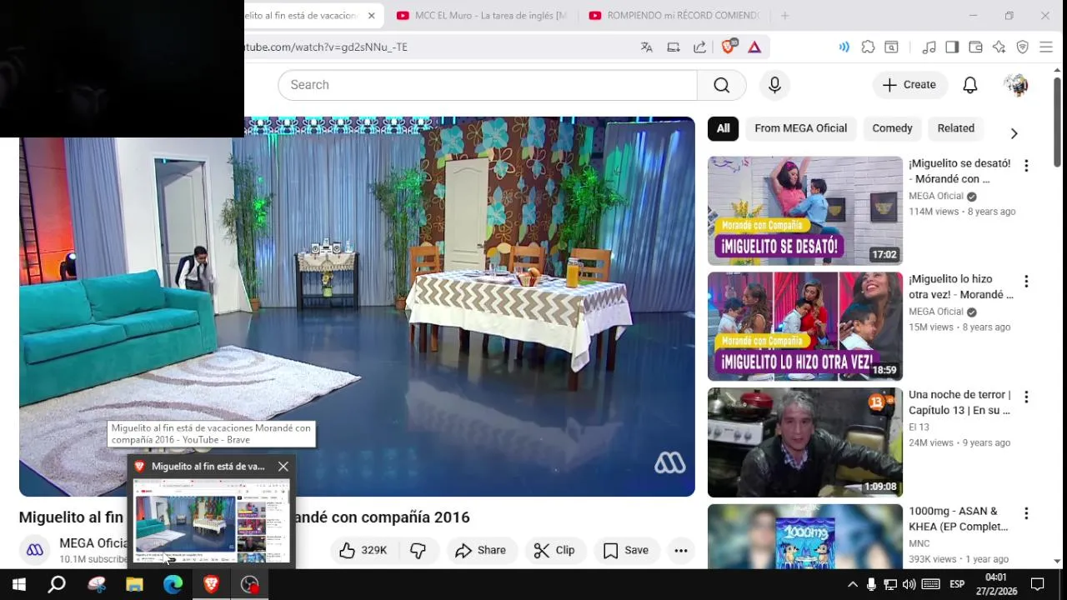Open the 1000mg video thumbnail
This screenshot has height=600, width=1067.
(804, 537)
